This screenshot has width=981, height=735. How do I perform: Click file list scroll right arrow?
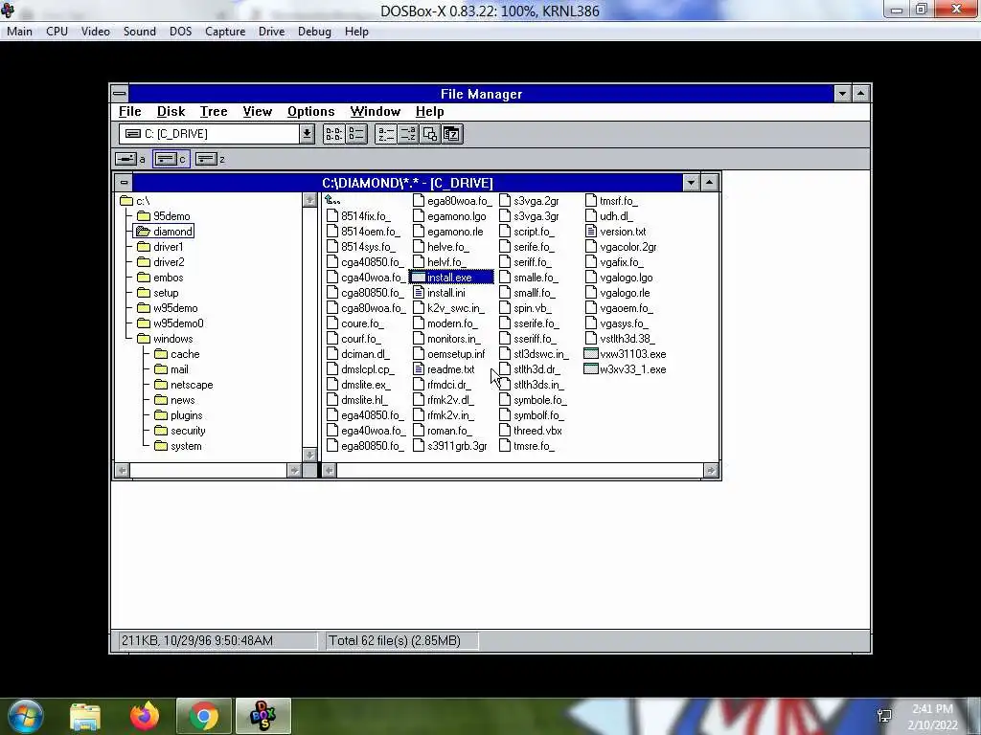coord(711,470)
